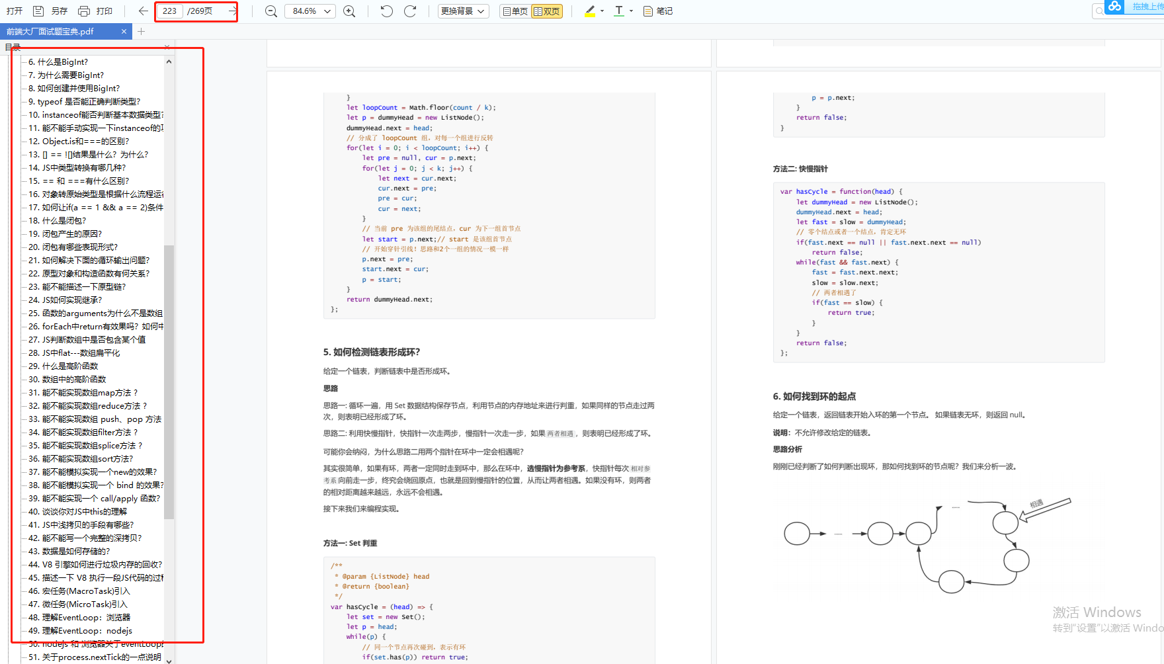Open the highlighter color dropdown arrow

pyautogui.click(x=602, y=11)
